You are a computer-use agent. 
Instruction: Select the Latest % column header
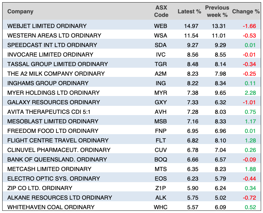point(189,11)
